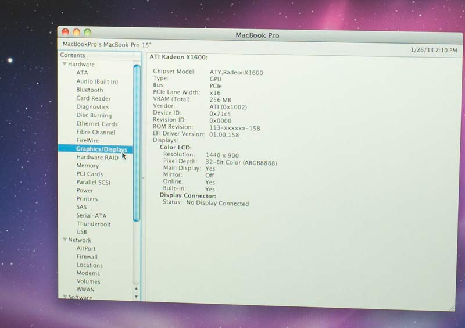Open Hardware RAID entry
465x328 pixels.
coord(97,158)
